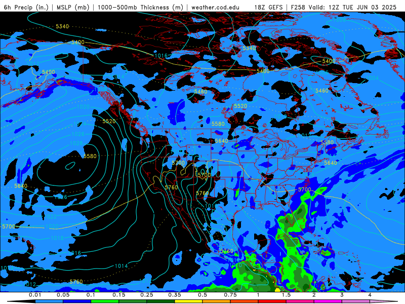Click the black arrow below 0.01 on legend
The height and width of the screenshot is (304, 405).
(21, 301)
